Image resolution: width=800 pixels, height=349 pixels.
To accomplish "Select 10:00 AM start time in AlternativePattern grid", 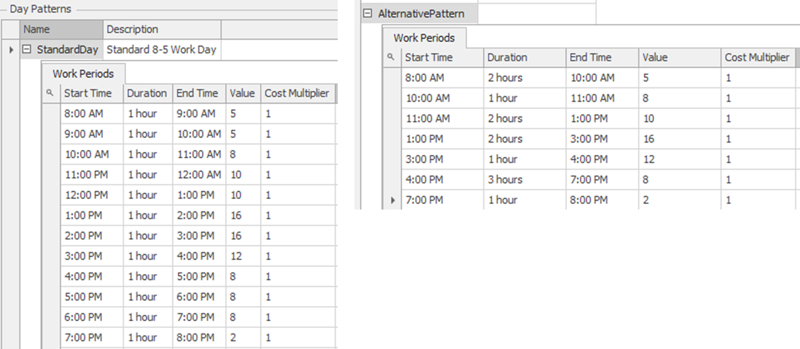I will (442, 98).
